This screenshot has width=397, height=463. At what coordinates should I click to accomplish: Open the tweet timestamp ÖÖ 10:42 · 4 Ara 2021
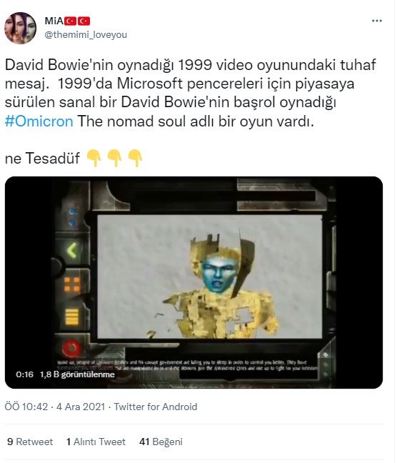(55, 407)
